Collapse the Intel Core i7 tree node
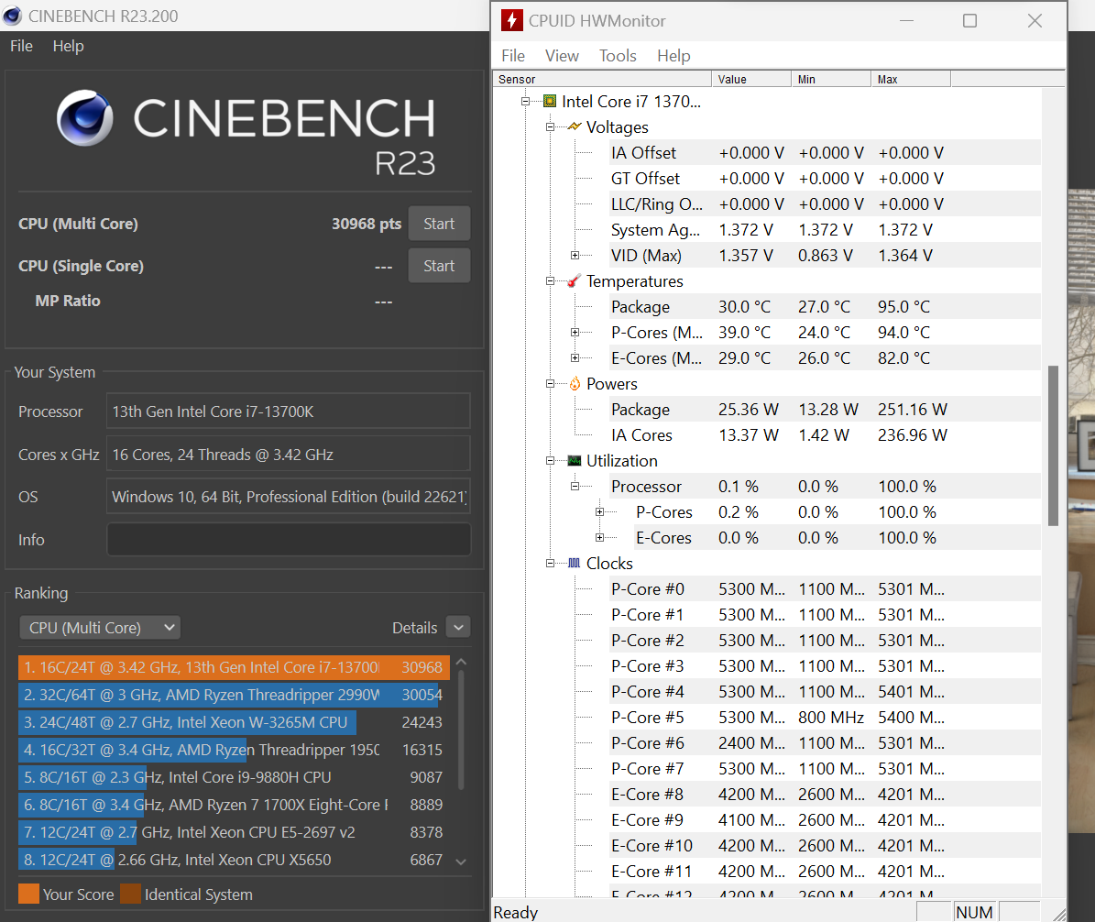Screen dimensions: 1095x922 point(525,102)
